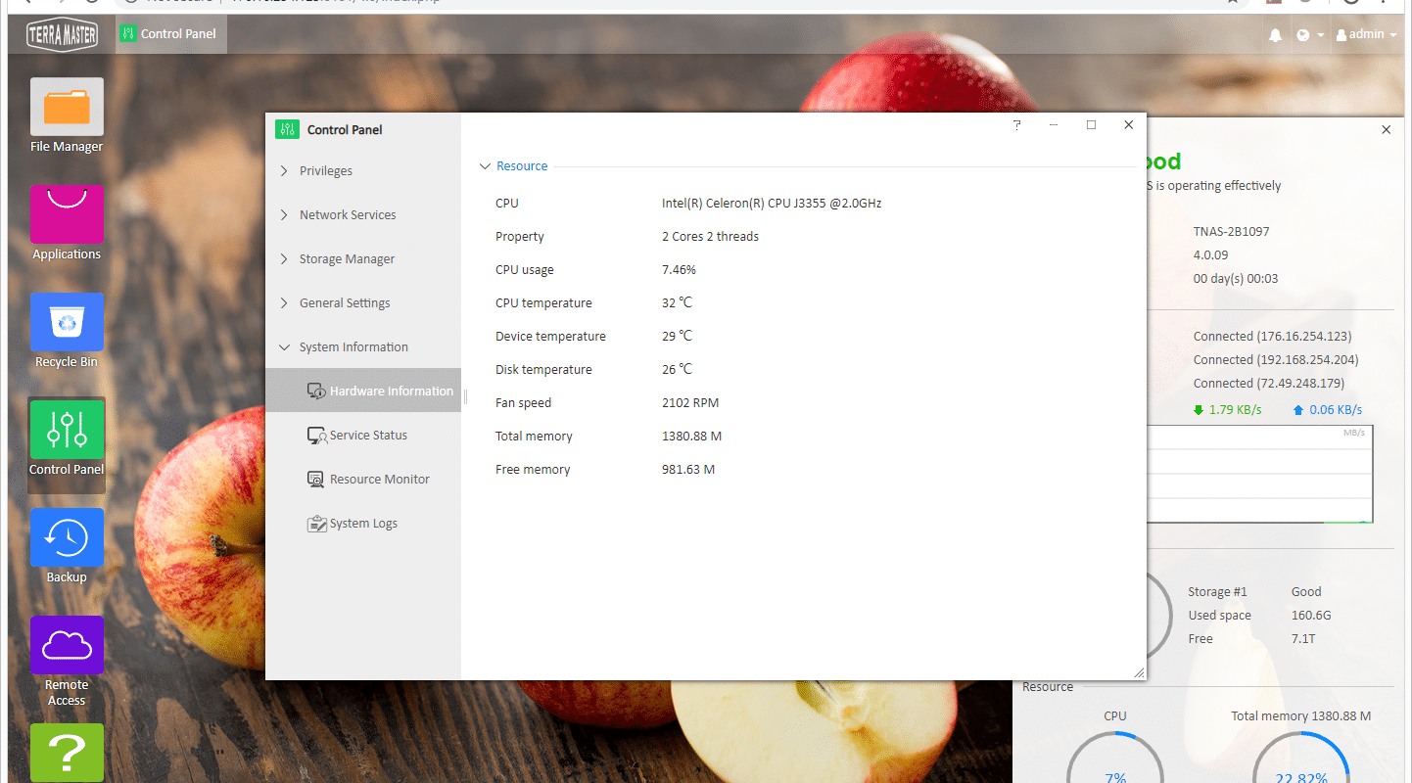Expand the Network Services section

coord(363,214)
